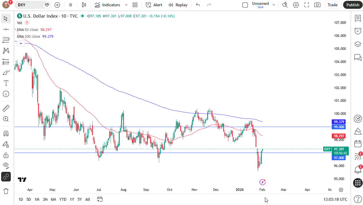
Task: Take a chart snapshot with camera
Action: (318, 5)
